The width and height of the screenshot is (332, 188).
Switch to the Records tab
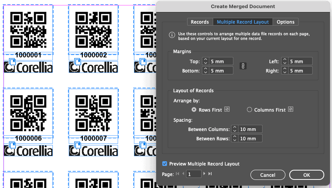tap(200, 22)
